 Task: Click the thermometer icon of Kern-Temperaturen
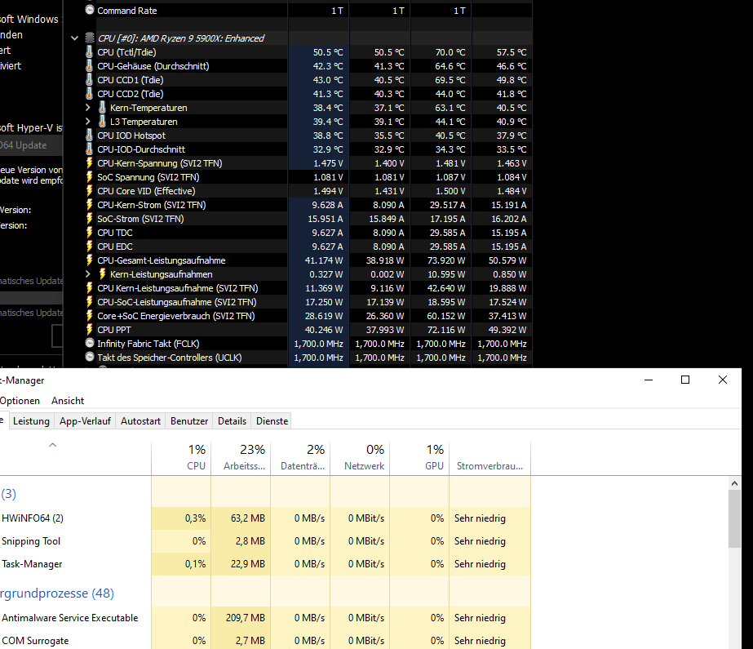tap(102, 108)
